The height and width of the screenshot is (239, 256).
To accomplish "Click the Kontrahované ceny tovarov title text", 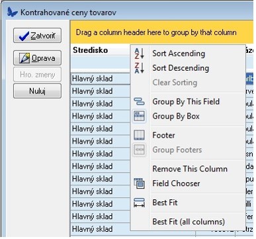I will (68, 13).
